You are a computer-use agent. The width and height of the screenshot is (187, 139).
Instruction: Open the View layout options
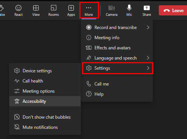point(36,11)
